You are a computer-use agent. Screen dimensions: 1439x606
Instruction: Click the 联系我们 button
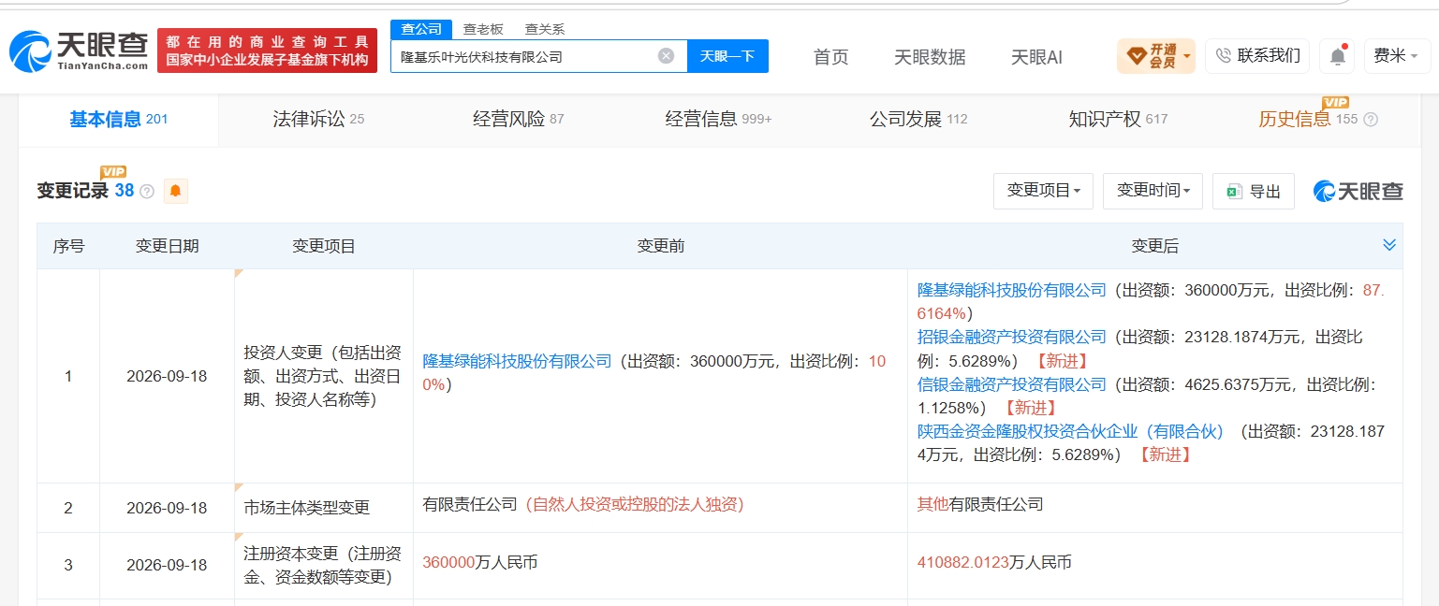(x=1257, y=56)
